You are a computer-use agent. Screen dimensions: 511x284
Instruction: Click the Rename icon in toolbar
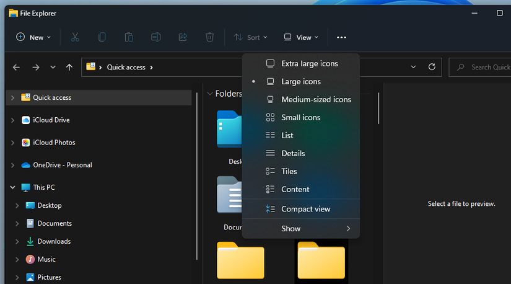[156, 37]
